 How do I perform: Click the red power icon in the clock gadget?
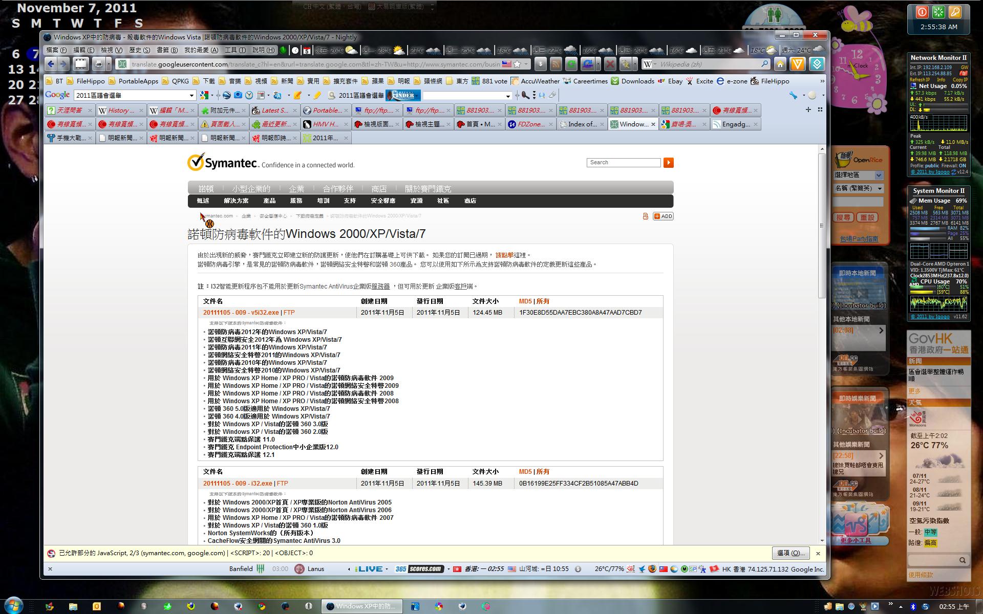pos(922,12)
